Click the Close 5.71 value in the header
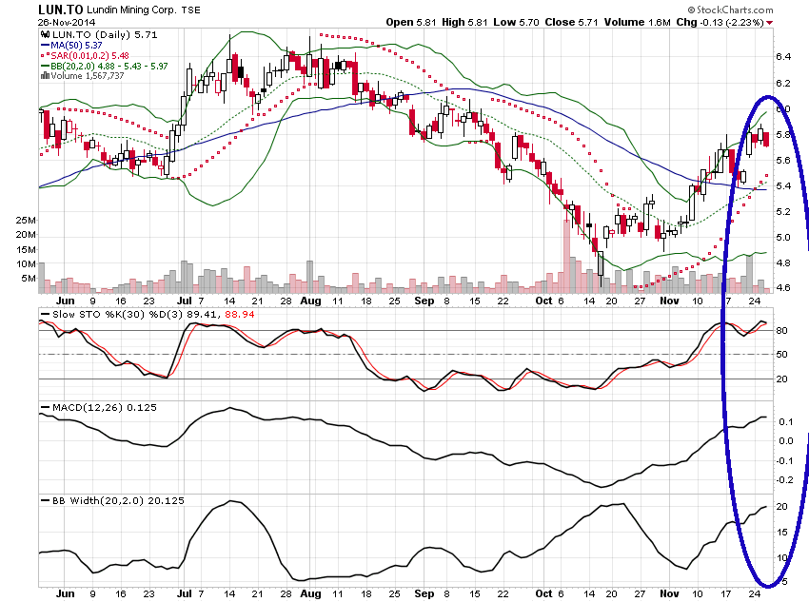 pyautogui.click(x=571, y=22)
